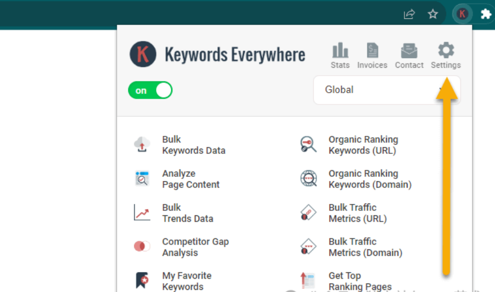This screenshot has width=495, height=292.
Task: Click the Keywords Everywhere extension icon in toolbar
Action: pyautogui.click(x=463, y=14)
